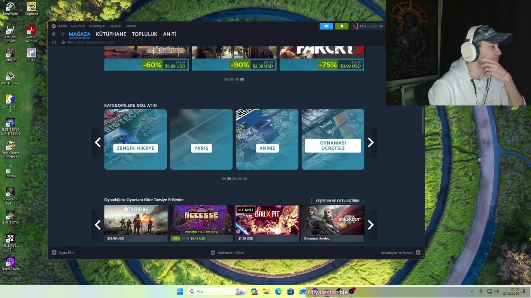
Task: Show previous recommended games with left arrow
Action: (97, 225)
